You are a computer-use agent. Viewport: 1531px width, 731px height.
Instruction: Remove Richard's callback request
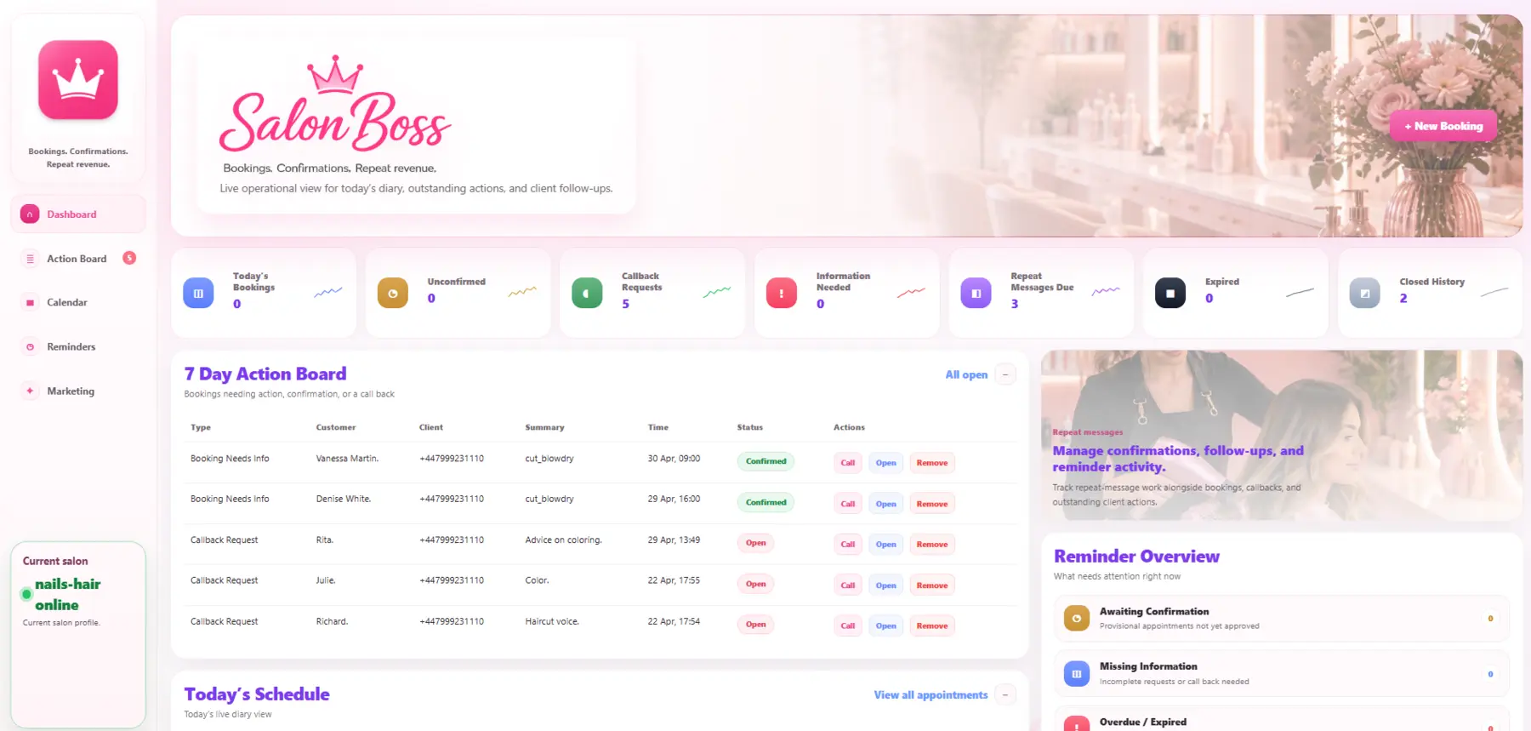(x=932, y=625)
